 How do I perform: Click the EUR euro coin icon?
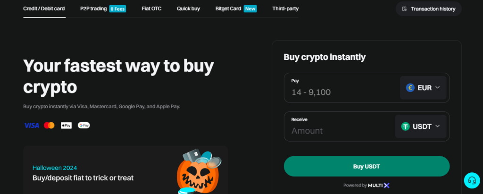410,87
